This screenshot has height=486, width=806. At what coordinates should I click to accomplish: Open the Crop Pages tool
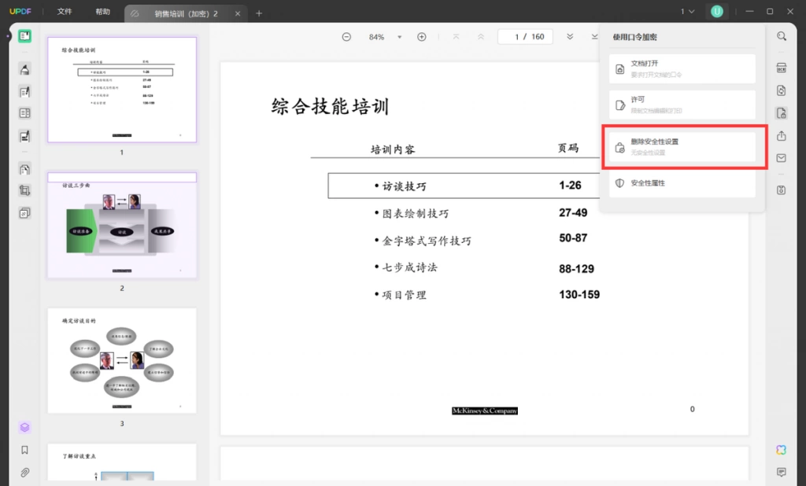pos(24,190)
